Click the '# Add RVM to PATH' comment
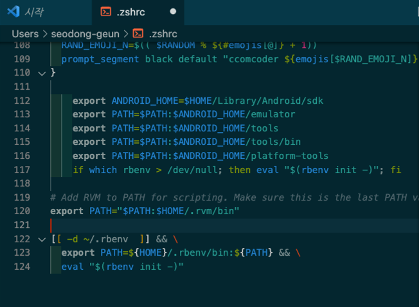This screenshot has height=307, width=419. pyautogui.click(x=235, y=197)
